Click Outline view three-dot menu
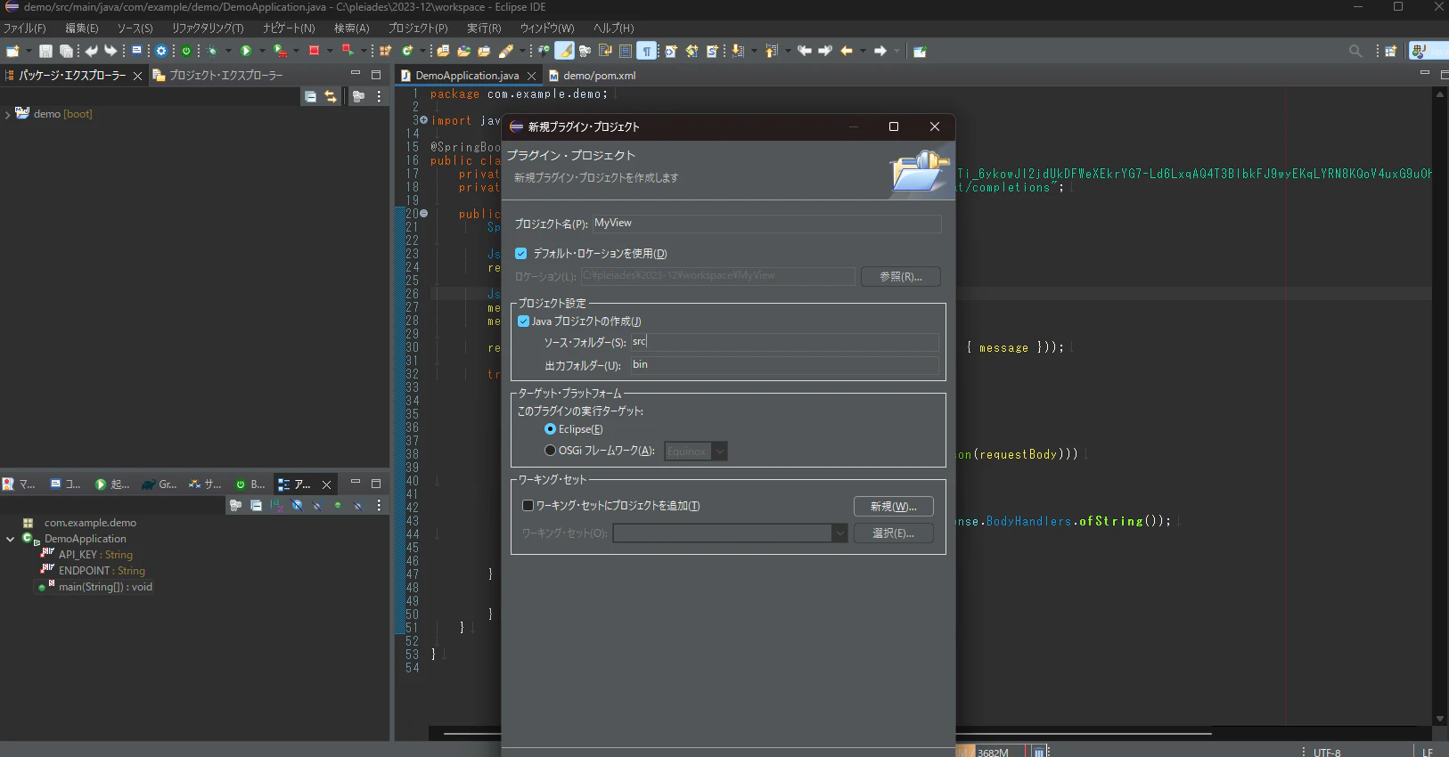Viewport: 1449px width, 757px height. pos(379,505)
